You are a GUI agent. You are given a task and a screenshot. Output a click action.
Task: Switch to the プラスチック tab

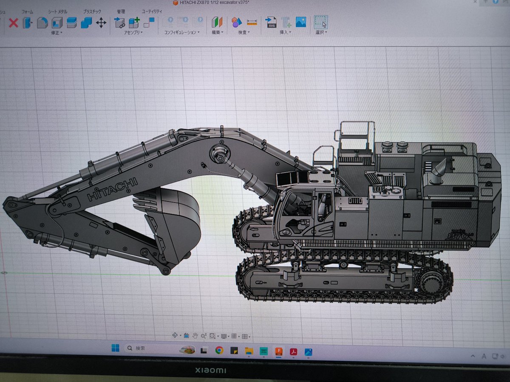(92, 12)
